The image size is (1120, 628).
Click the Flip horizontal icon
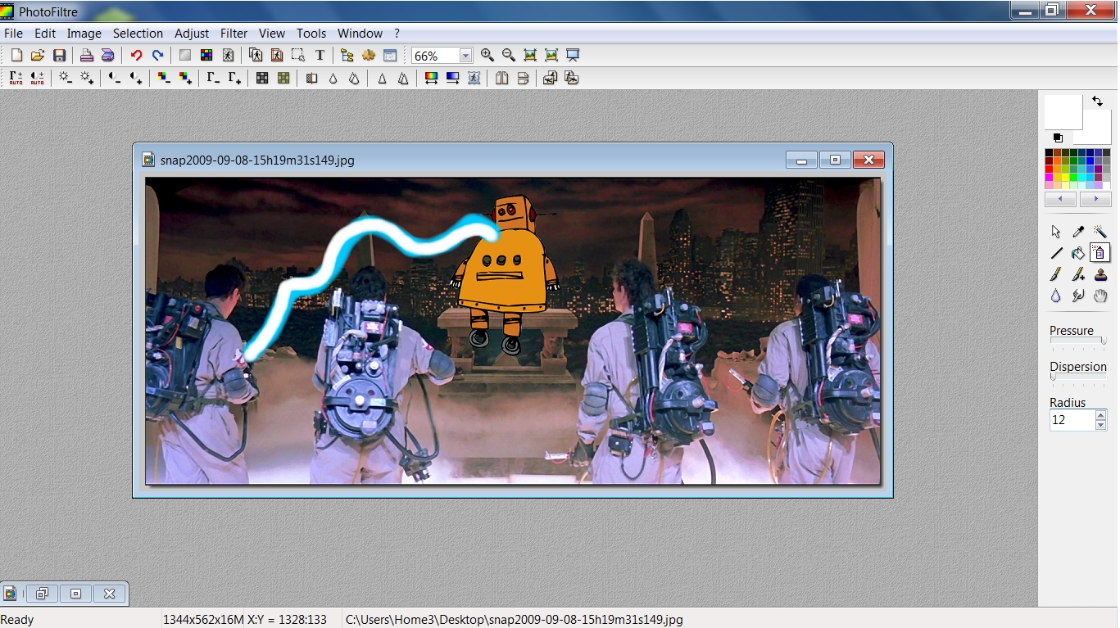coord(501,79)
